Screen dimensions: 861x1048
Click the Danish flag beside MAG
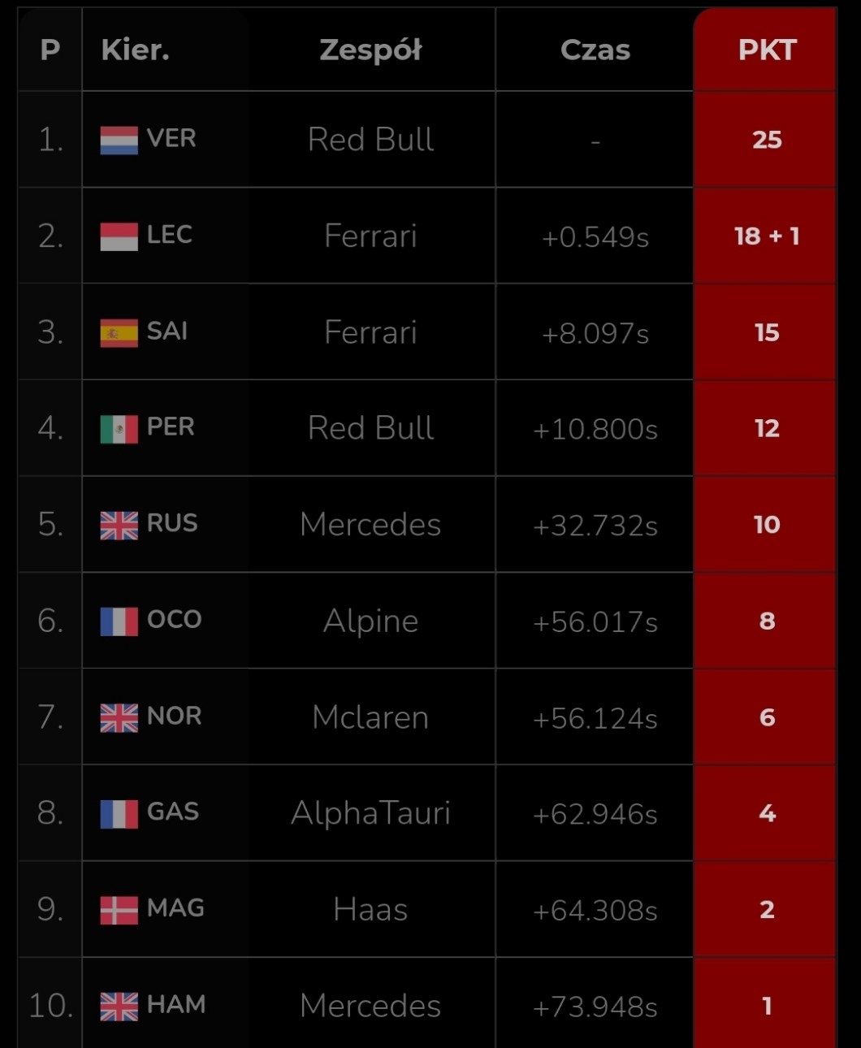pyautogui.click(x=119, y=910)
